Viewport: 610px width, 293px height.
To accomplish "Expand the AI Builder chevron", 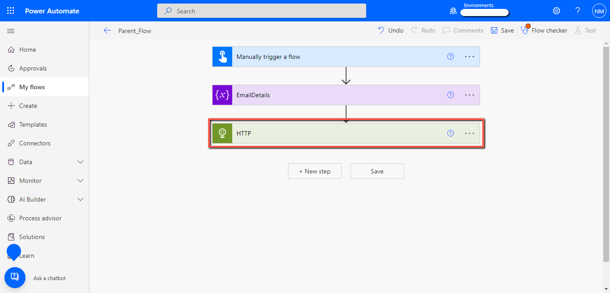I will coord(80,199).
